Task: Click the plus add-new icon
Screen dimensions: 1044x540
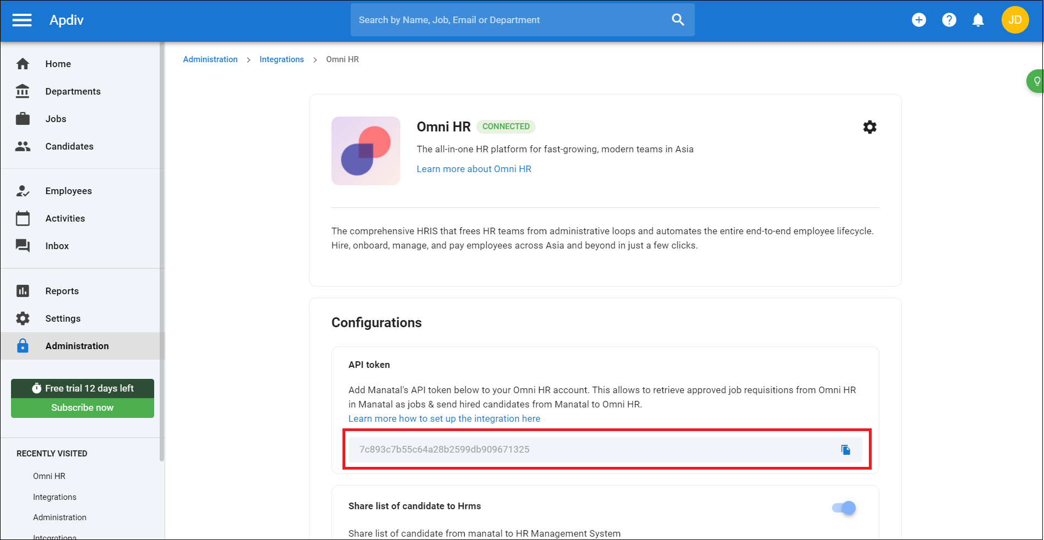Action: (x=919, y=20)
